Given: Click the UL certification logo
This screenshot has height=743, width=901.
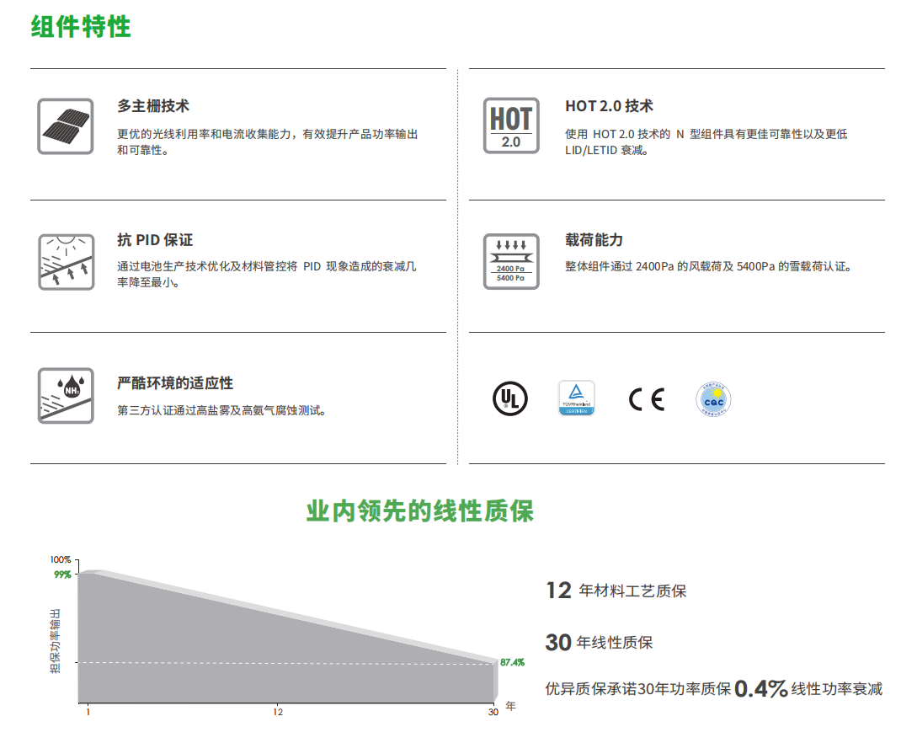Looking at the screenshot, I should tap(509, 398).
